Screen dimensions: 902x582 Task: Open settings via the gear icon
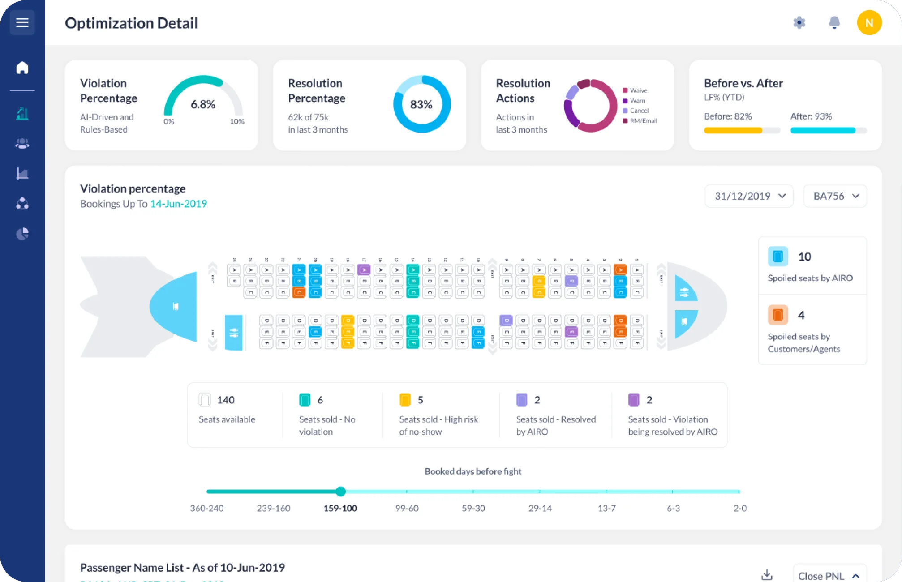tap(799, 22)
